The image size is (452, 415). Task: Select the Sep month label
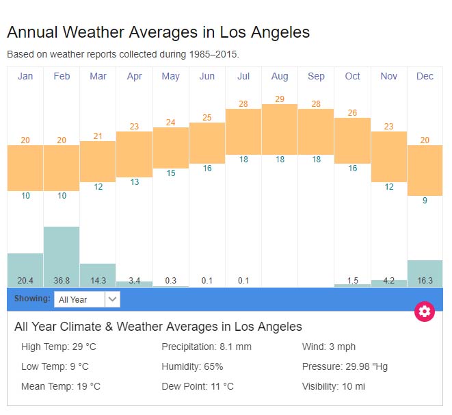(x=316, y=76)
